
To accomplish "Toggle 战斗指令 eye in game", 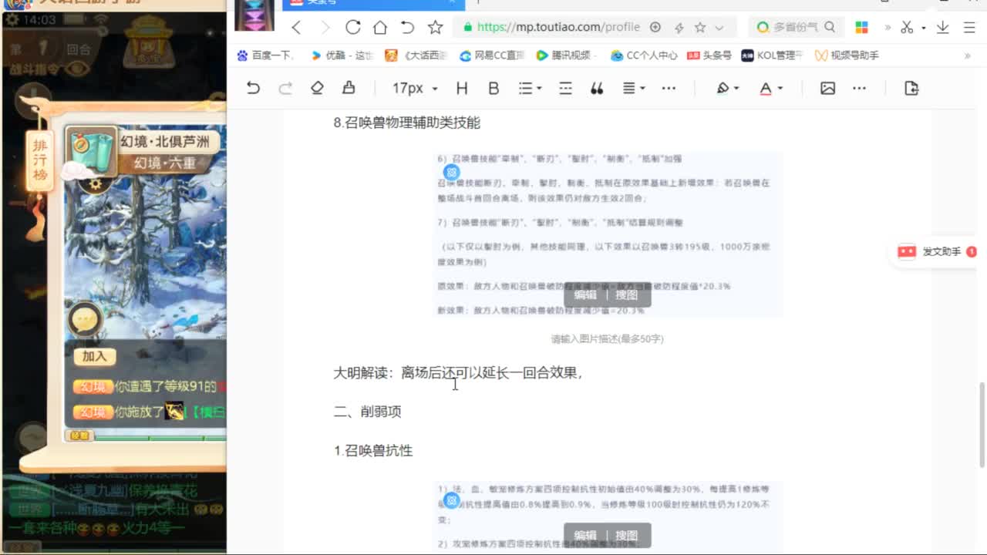I will coord(76,69).
